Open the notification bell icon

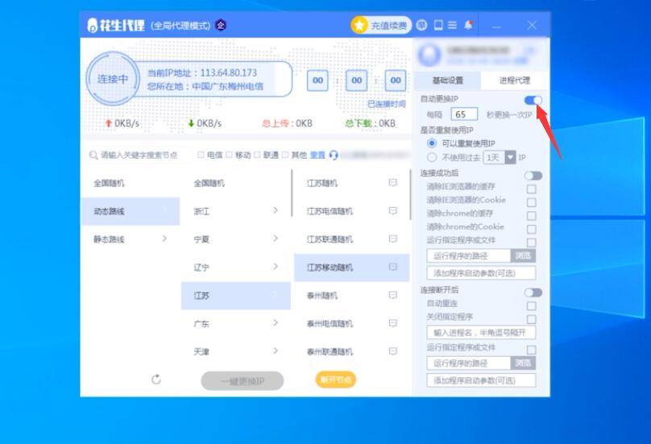[x=468, y=25]
